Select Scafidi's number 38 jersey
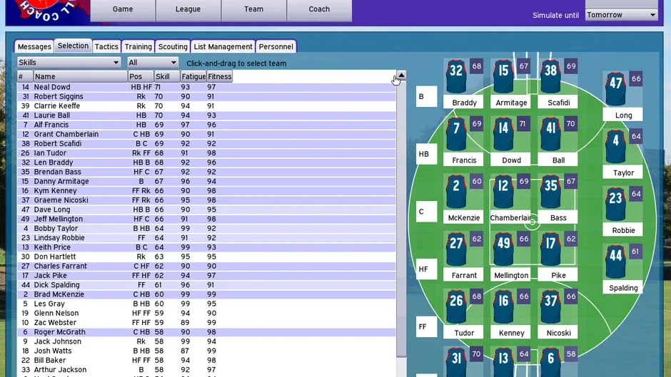Screen dimensions: 671x377 click(550, 76)
